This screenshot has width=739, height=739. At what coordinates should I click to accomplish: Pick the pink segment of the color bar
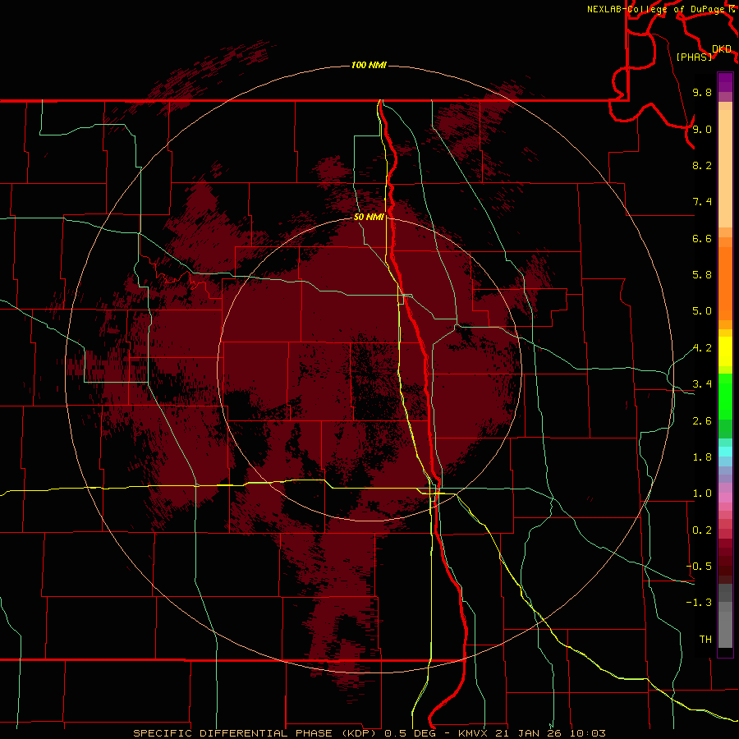725,498
